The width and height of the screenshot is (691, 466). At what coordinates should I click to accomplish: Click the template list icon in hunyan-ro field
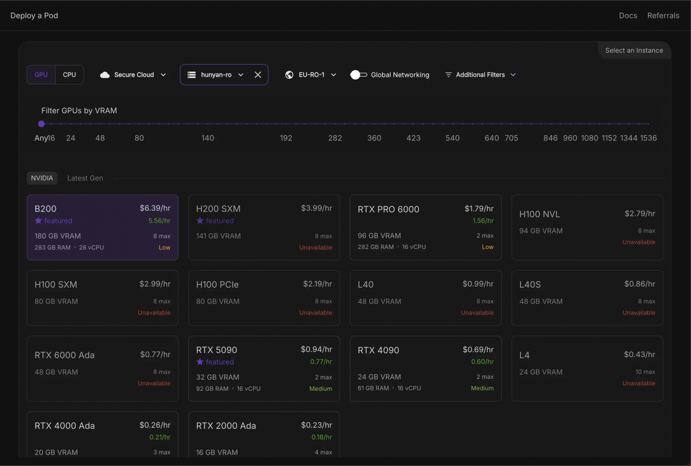tap(191, 75)
